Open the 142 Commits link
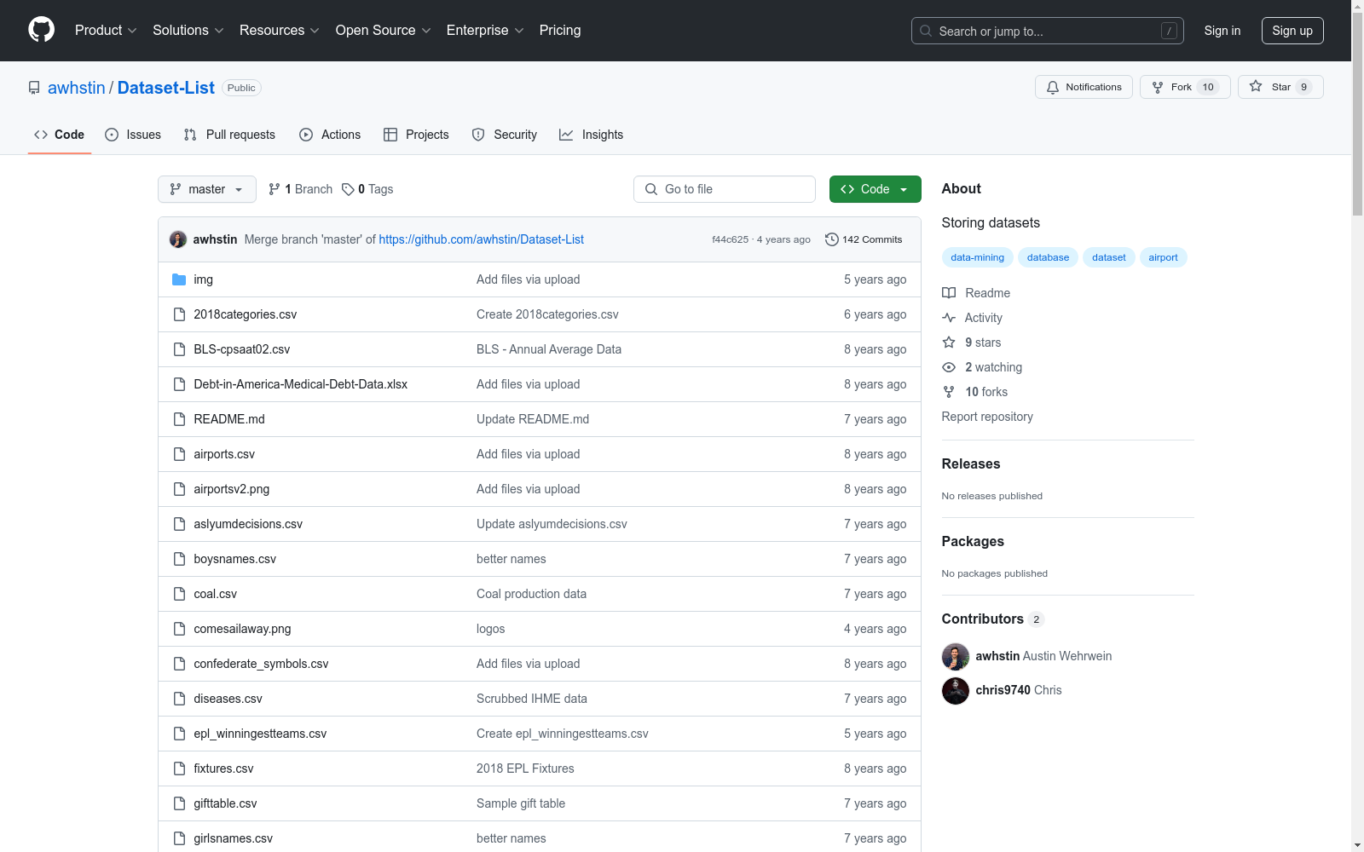Image resolution: width=1364 pixels, height=852 pixels. click(864, 239)
